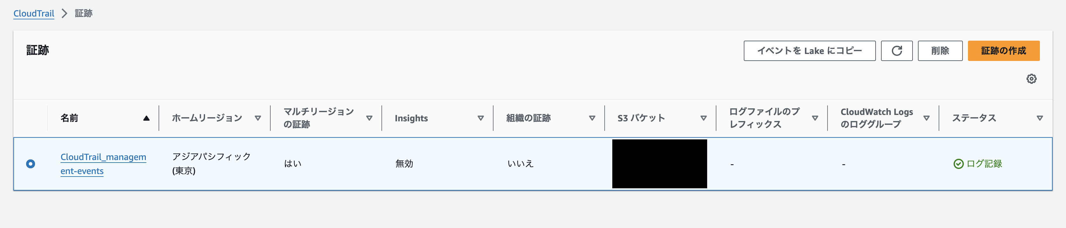Click イベントを Lake にコピー
The height and width of the screenshot is (228, 1066).
(x=809, y=51)
